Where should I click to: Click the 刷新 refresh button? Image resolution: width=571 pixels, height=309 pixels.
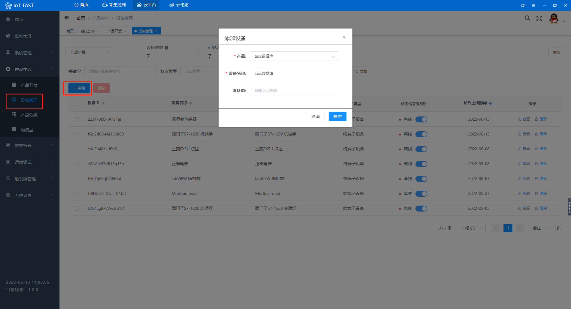556,52
